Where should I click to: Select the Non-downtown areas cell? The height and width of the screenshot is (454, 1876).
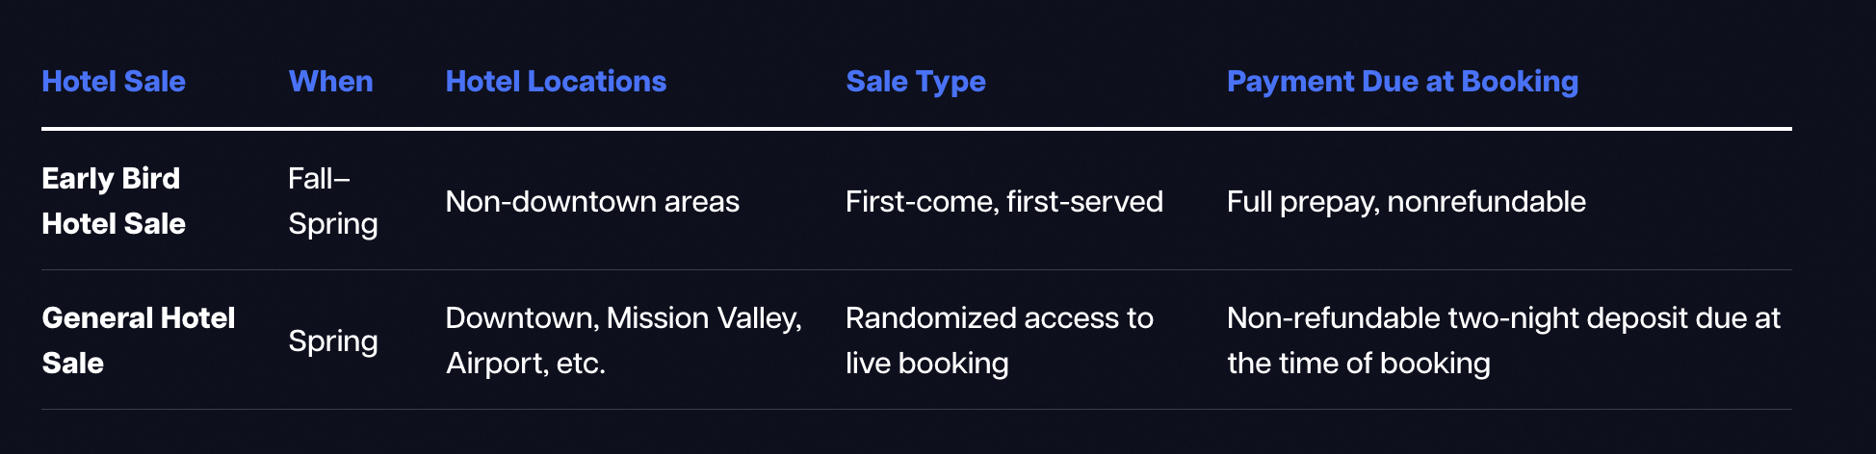click(x=592, y=202)
